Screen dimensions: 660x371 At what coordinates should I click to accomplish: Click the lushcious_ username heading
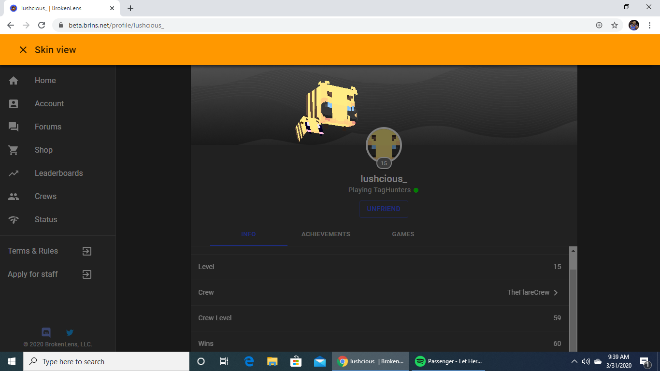pos(384,179)
